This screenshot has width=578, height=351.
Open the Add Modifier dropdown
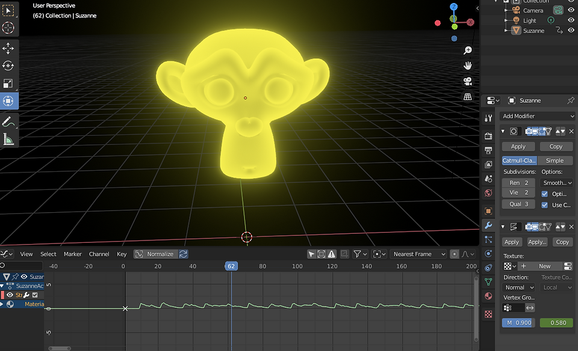point(538,116)
